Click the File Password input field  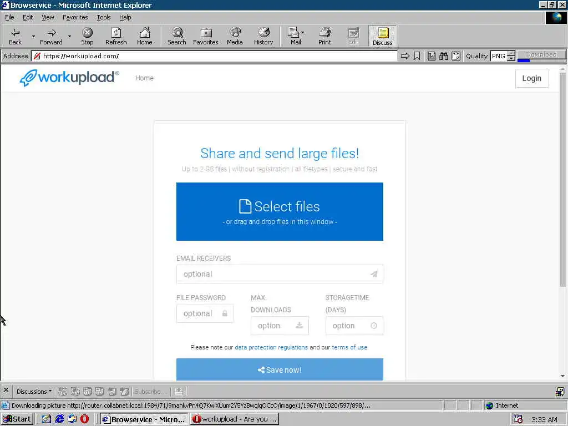(205, 313)
